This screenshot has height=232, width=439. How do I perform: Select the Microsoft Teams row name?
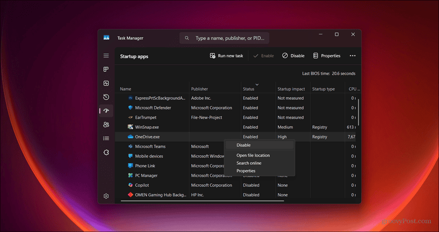click(150, 146)
